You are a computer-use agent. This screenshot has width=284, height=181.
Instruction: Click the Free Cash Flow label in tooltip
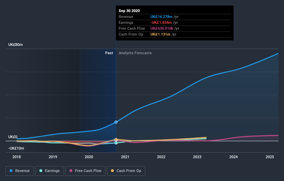click(132, 28)
